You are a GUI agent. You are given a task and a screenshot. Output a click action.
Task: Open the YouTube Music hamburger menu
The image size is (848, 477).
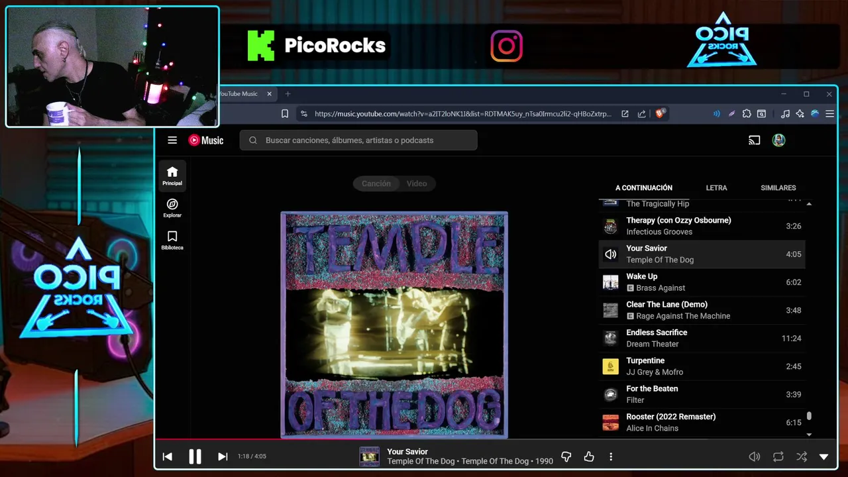pyautogui.click(x=172, y=140)
